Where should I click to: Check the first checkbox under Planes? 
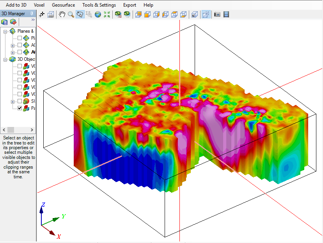[x=20, y=38]
